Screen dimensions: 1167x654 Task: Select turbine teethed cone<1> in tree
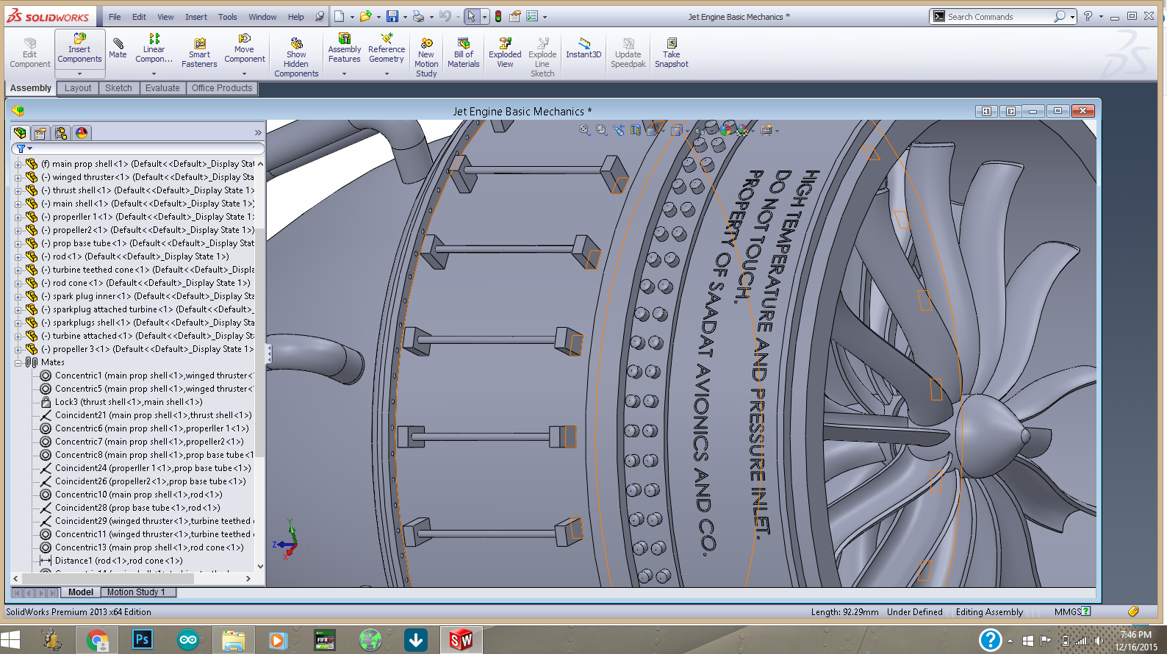coord(148,270)
